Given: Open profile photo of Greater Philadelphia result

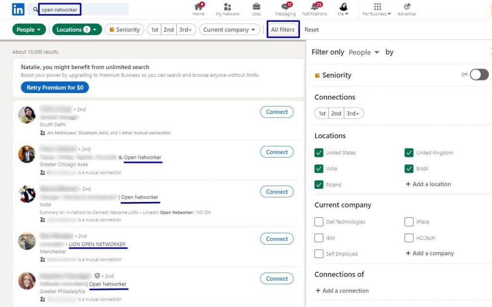Looking at the screenshot, I should (27, 281).
